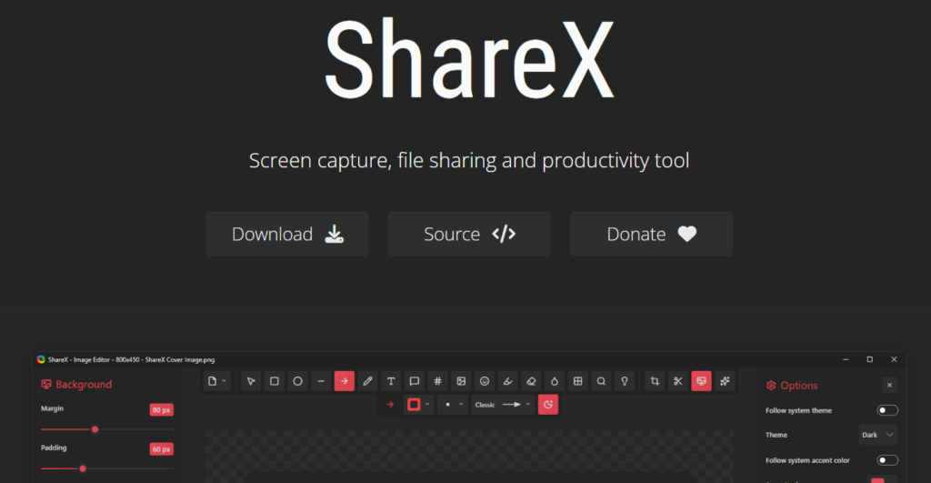Screen dimensions: 931x483
Task: Click the Padding label
Action: pyautogui.click(x=54, y=448)
